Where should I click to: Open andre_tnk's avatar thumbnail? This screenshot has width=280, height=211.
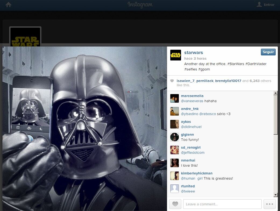point(175,111)
